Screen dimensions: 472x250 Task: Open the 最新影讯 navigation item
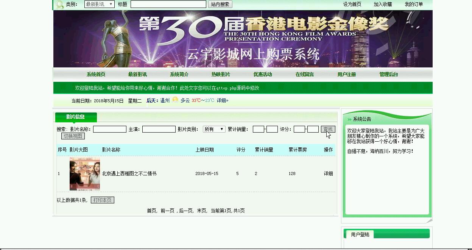pos(137,74)
